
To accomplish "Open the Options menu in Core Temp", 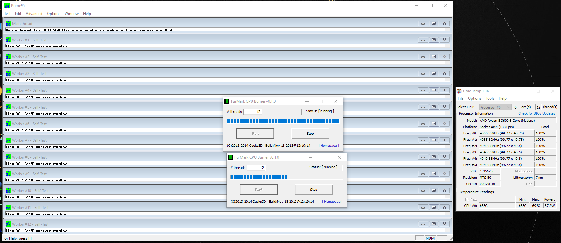I will click(x=475, y=98).
